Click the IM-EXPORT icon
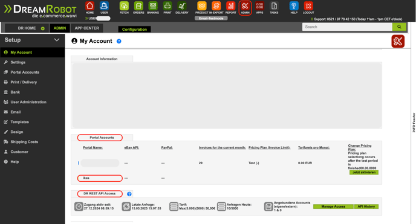This screenshot has height=224, width=416. pos(216,6)
